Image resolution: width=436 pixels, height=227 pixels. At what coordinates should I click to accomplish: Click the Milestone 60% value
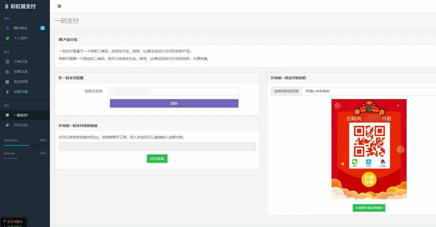coord(43,140)
